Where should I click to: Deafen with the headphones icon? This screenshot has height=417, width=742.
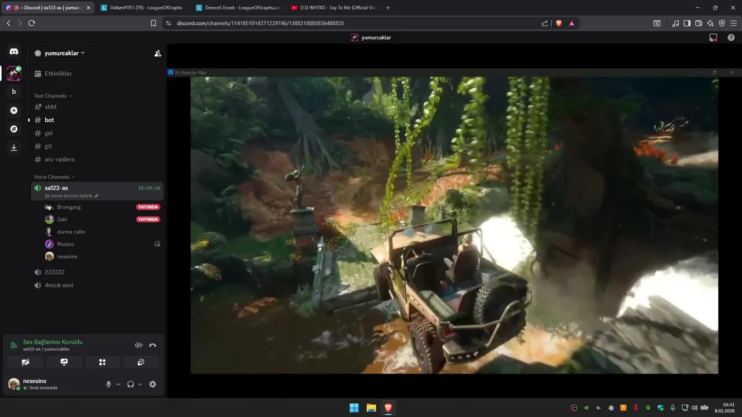pos(130,384)
